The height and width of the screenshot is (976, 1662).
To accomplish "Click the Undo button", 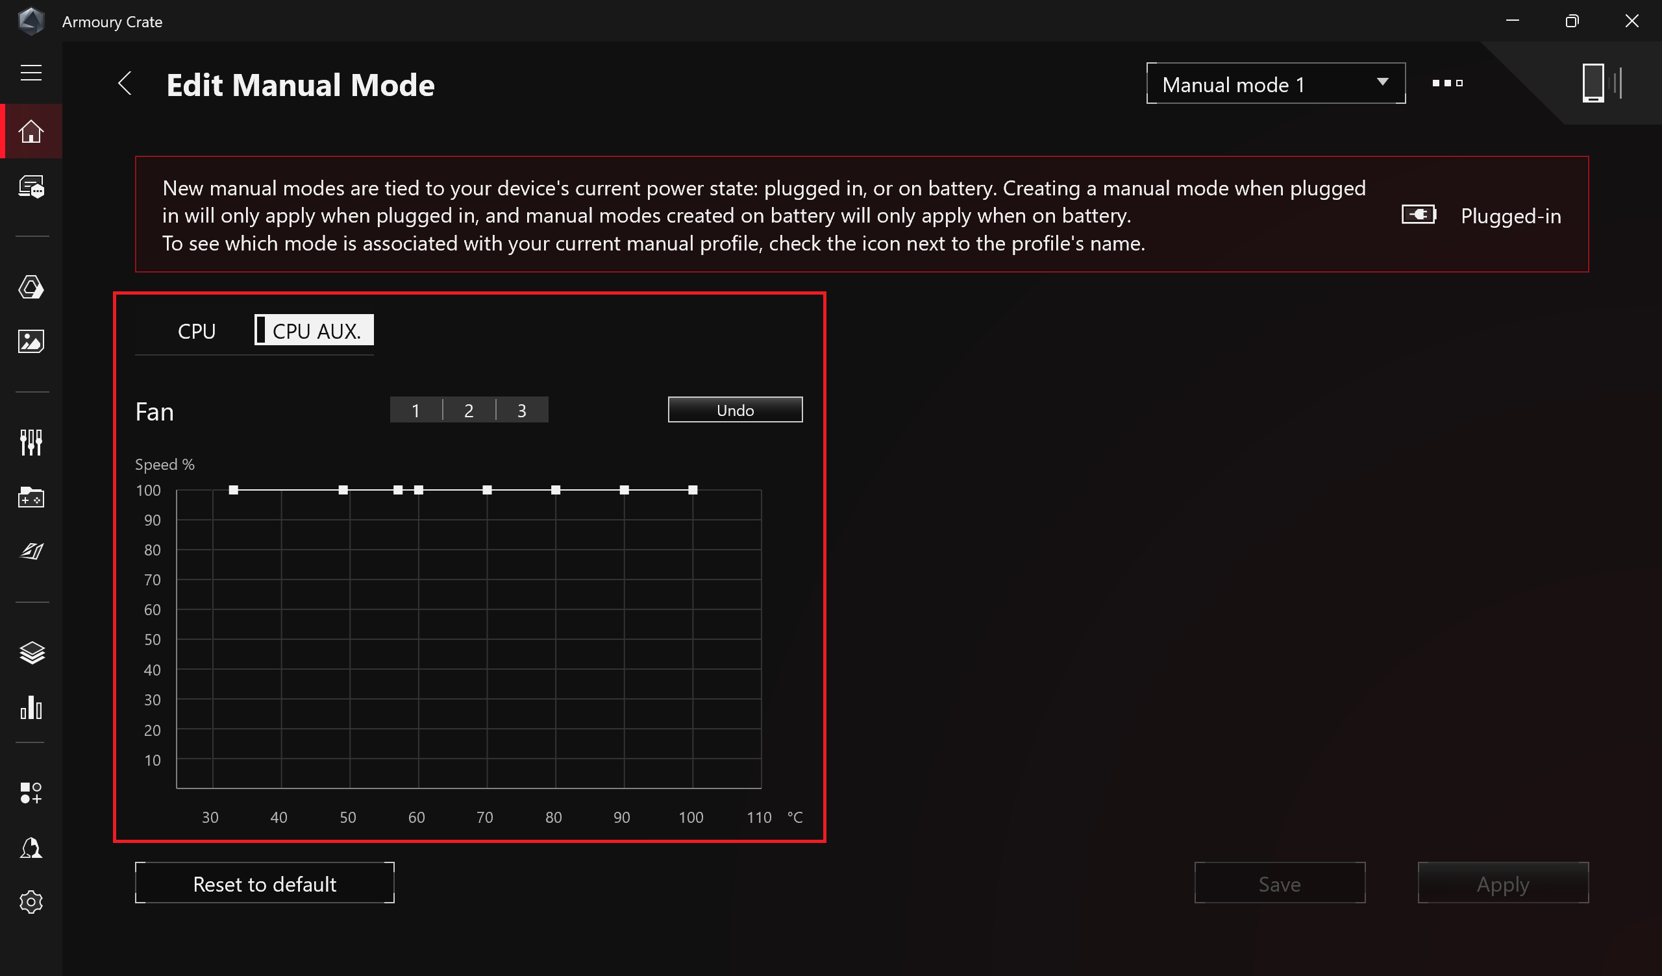I will pyautogui.click(x=735, y=409).
